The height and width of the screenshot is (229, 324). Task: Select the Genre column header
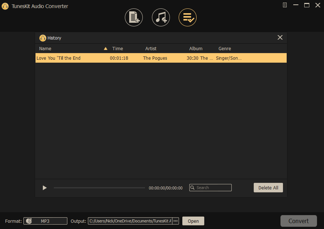click(x=224, y=48)
